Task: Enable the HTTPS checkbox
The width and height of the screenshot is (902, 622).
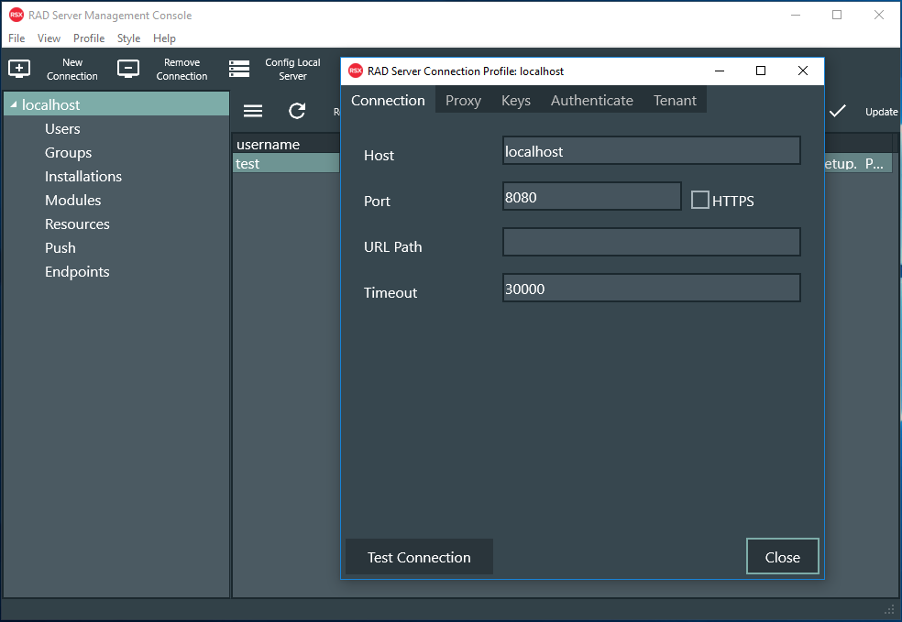Action: (700, 200)
